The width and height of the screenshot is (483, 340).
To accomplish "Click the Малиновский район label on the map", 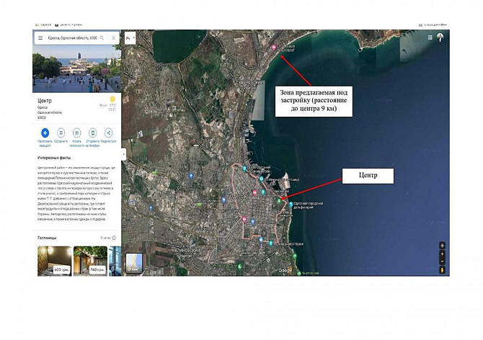I will click(185, 254).
